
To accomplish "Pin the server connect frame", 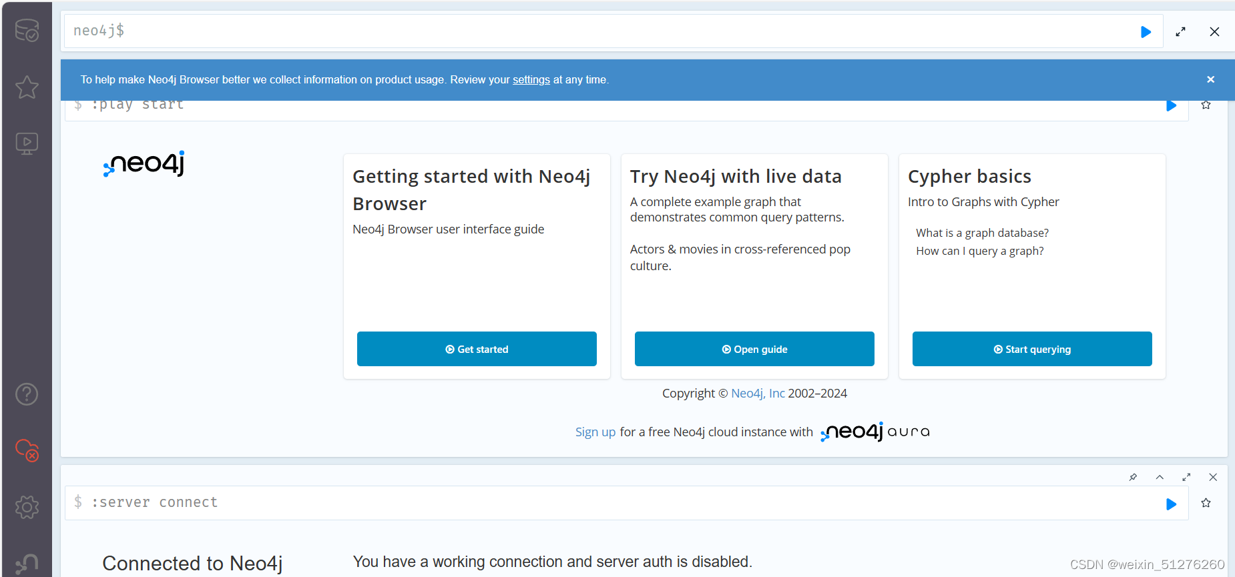I will coord(1133,477).
